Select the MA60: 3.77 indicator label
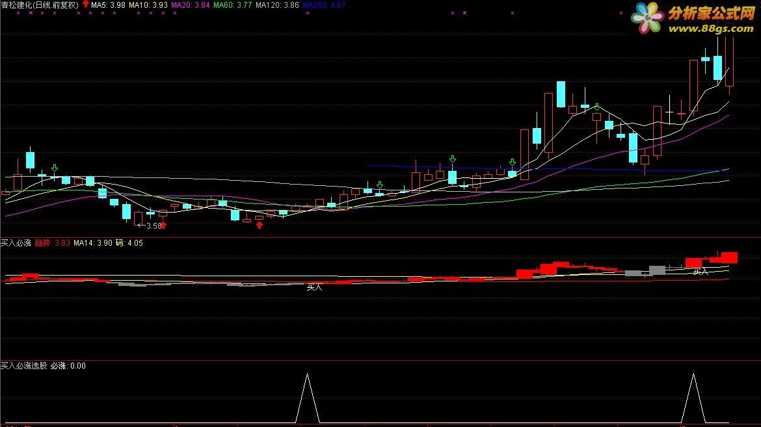The width and height of the screenshot is (761, 427). [x=232, y=5]
